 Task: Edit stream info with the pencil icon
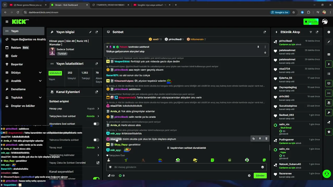(90, 32)
